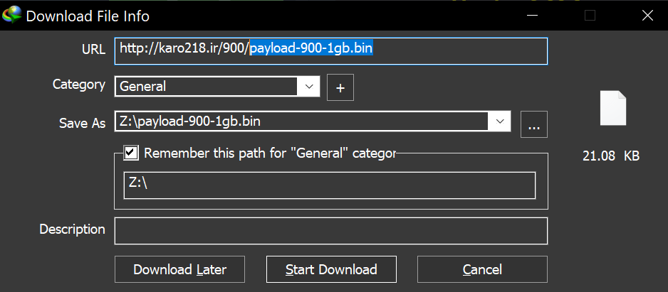
Task: Click the Start Download button
Action: tap(331, 269)
